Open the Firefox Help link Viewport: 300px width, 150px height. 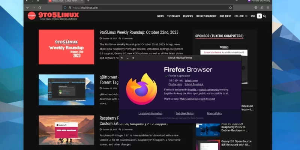[x=175, y=84]
